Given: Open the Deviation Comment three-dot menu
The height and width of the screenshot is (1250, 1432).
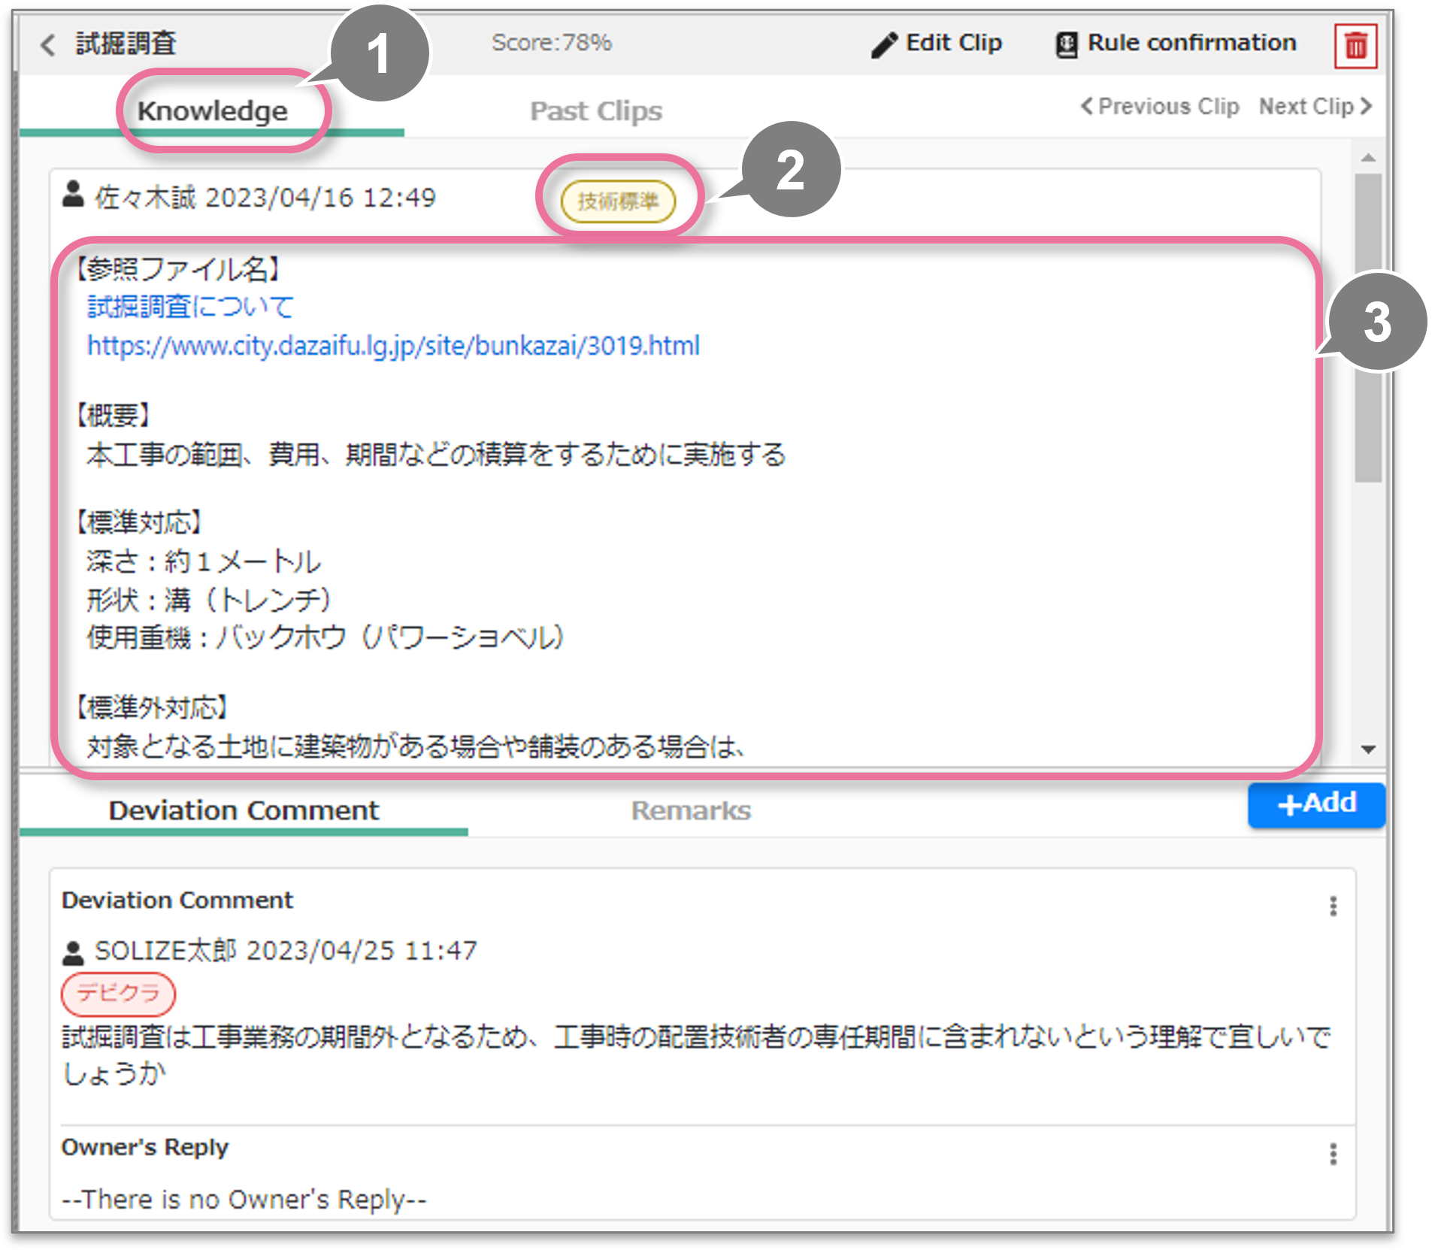Looking at the screenshot, I should coord(1333,906).
